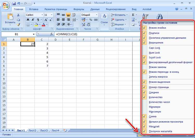This screenshot has height=138, width=195.
Task: Select row 7 header
Action: pos(4,70)
